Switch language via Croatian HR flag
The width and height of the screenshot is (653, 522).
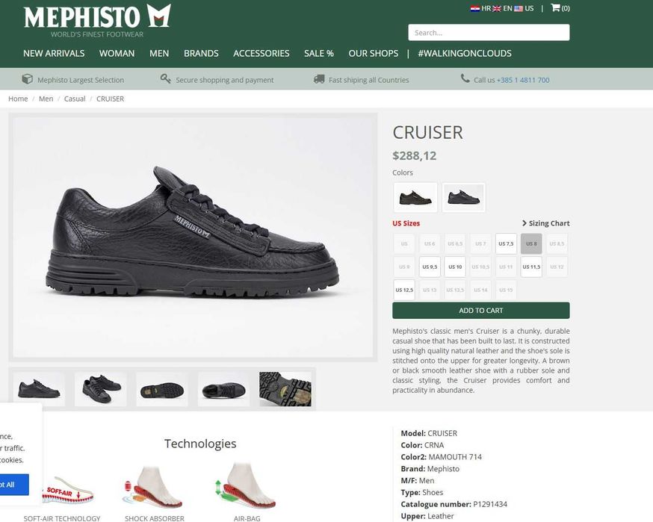pyautogui.click(x=475, y=8)
